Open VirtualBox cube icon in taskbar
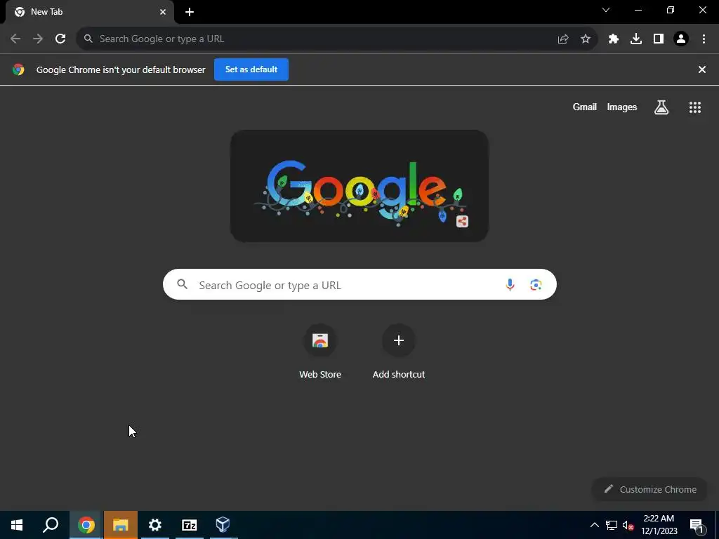This screenshot has height=539, width=719. [x=223, y=525]
